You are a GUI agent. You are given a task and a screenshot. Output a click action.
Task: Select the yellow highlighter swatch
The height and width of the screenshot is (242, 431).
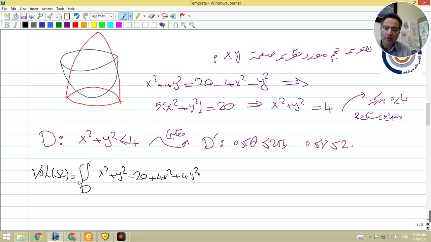[x=94, y=25]
